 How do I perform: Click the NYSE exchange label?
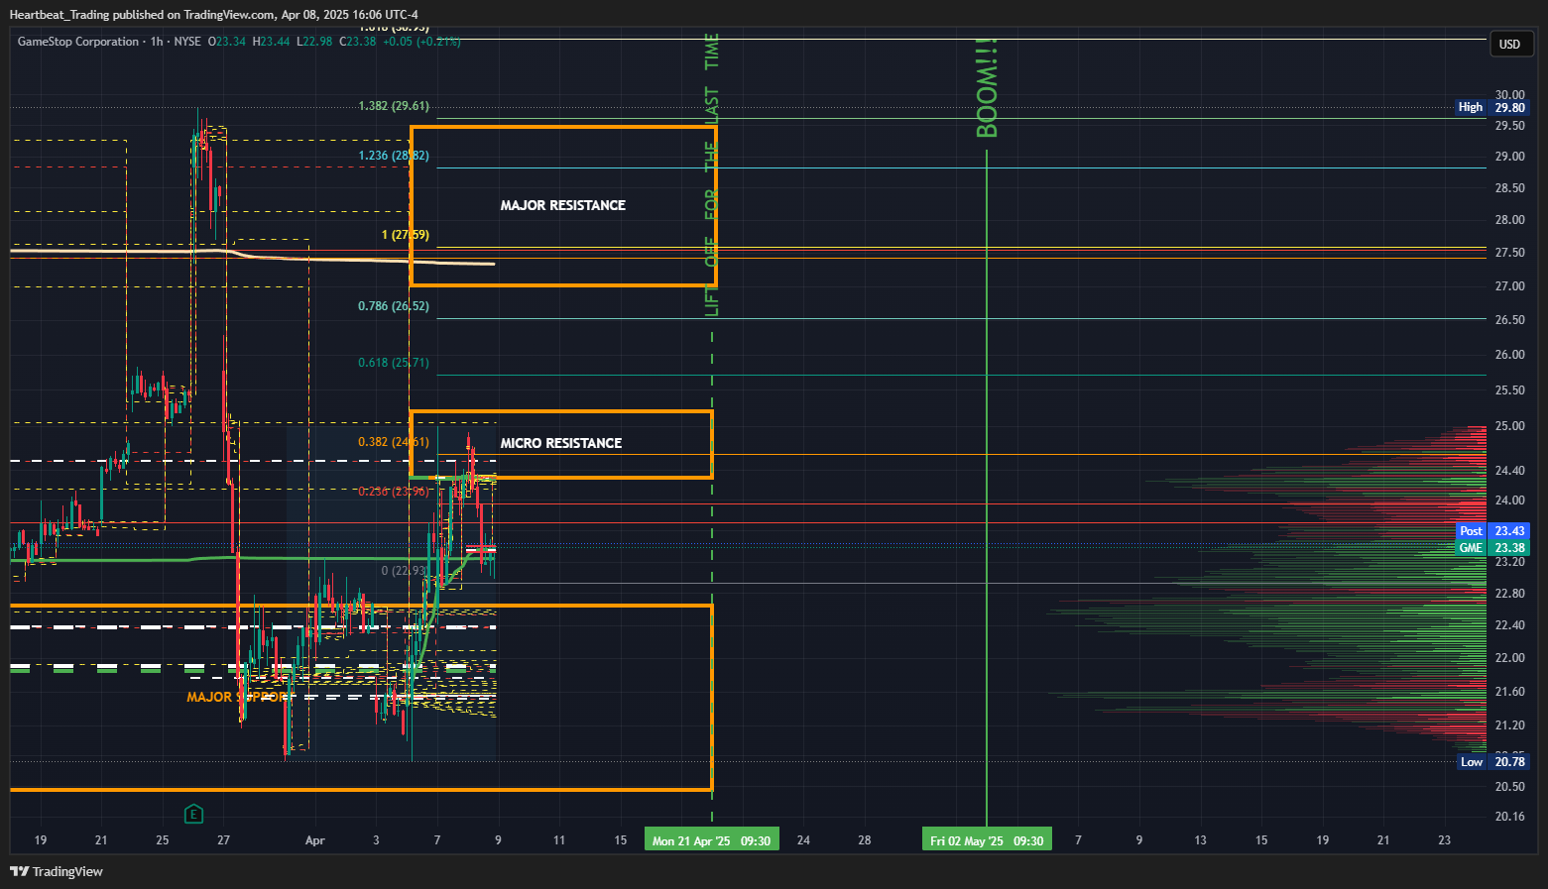187,42
